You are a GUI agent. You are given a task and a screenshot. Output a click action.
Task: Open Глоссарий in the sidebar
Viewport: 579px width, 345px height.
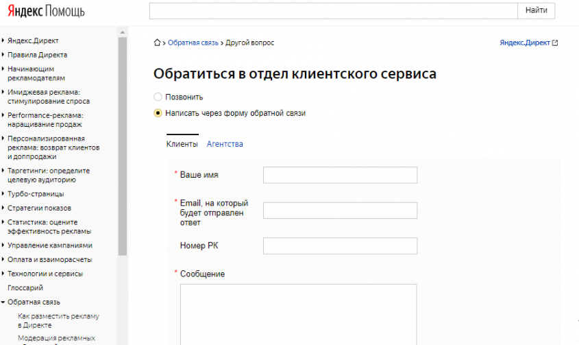[25, 287]
